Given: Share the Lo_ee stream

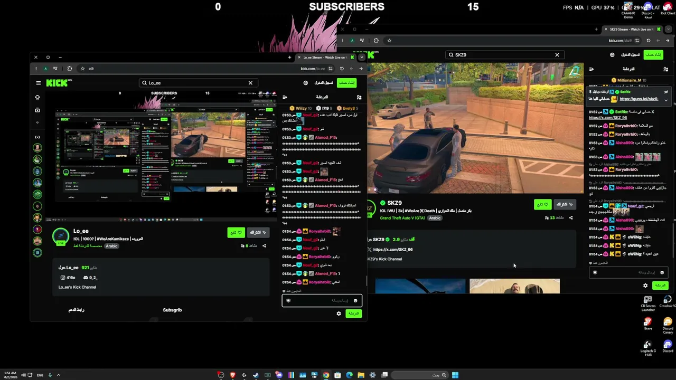Looking at the screenshot, I should [x=264, y=245].
